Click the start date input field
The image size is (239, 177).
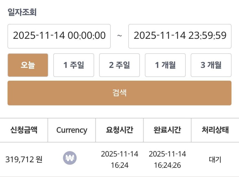59,36
